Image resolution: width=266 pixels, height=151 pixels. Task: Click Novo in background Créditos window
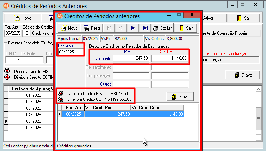pyautogui.click(x=23, y=18)
